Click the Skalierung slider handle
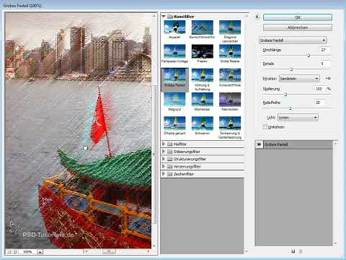The image size is (346, 260). click(285, 95)
